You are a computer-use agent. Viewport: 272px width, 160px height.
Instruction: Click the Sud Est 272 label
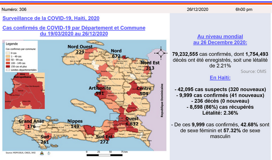[x=104, y=139]
